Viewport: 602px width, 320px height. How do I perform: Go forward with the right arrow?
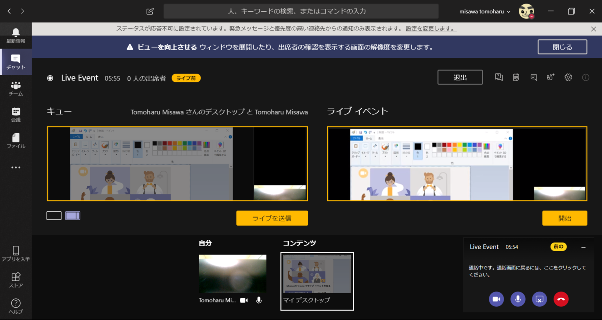23,11
